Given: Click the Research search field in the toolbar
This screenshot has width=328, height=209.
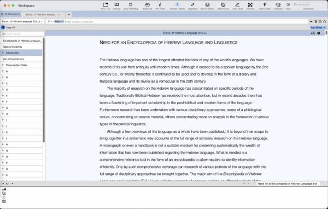Looking at the screenshot, I should coord(309,4).
